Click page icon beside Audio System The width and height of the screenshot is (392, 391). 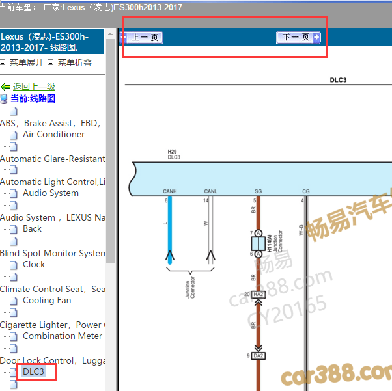coord(14,193)
